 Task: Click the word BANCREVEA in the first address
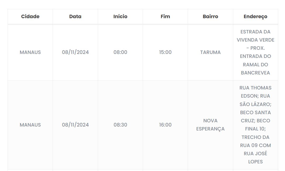pyautogui.click(x=255, y=73)
